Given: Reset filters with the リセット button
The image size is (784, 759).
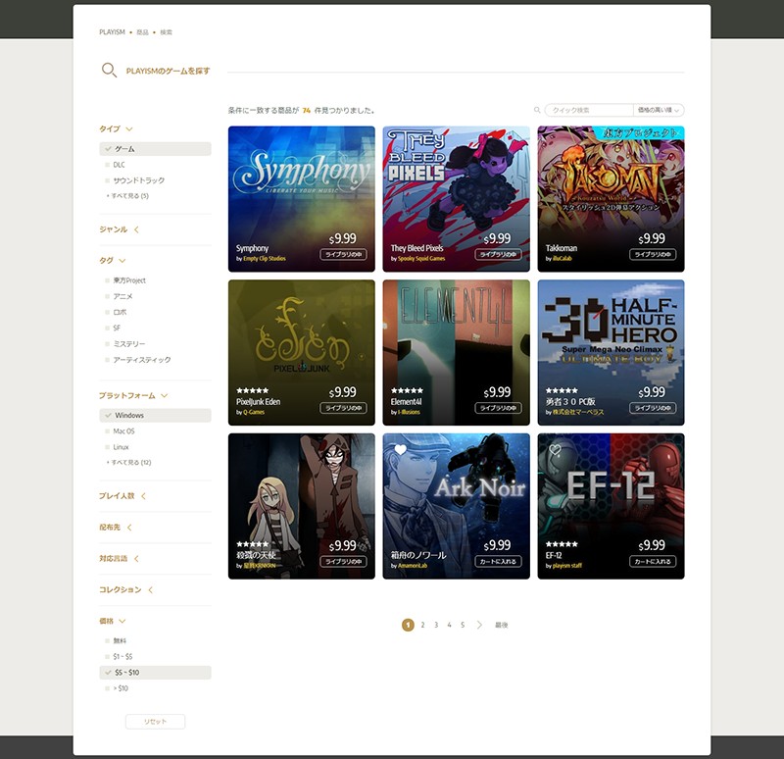Looking at the screenshot, I should (x=155, y=722).
